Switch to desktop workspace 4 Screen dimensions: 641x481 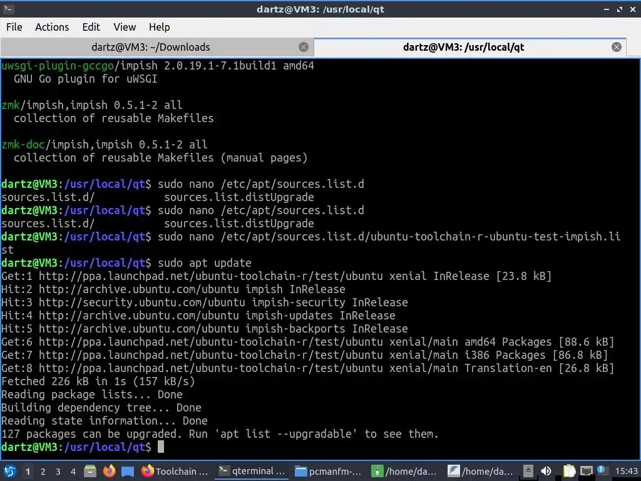point(73,472)
